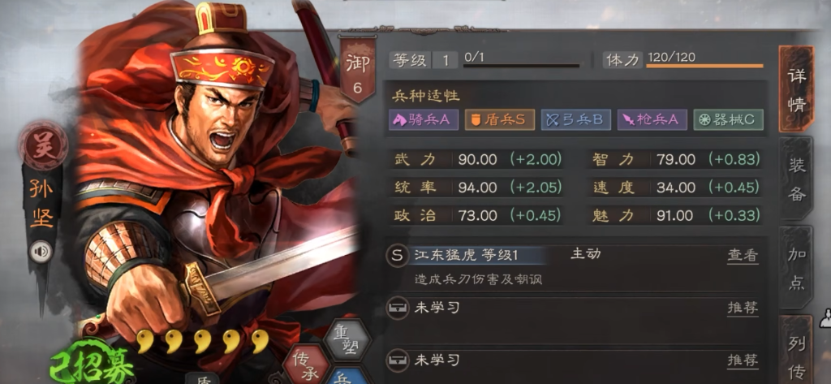Select the 器械C troop aptitude badge
The width and height of the screenshot is (831, 384).
coord(728,120)
